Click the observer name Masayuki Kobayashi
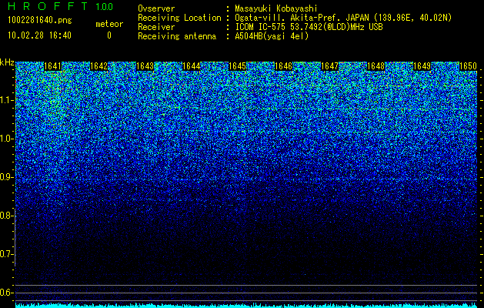This screenshot has height=308, width=484. click(x=276, y=8)
